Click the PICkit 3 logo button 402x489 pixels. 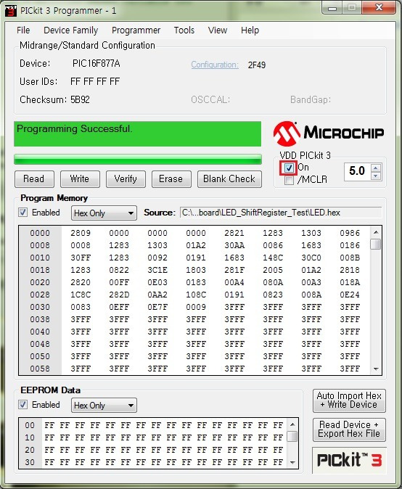(x=349, y=460)
